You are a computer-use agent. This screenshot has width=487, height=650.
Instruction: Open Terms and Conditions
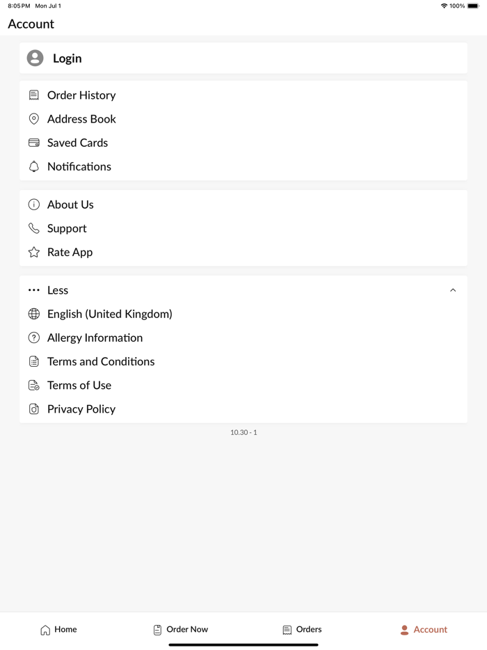(101, 361)
